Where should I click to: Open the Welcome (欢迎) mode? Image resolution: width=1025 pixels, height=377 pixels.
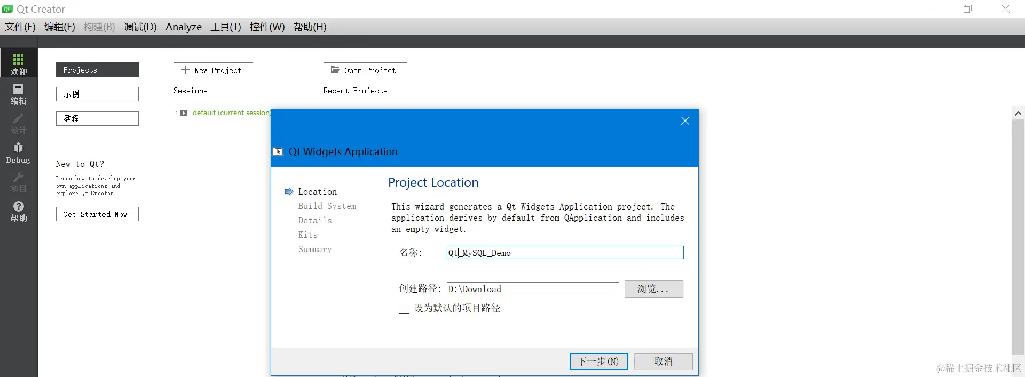point(19,63)
